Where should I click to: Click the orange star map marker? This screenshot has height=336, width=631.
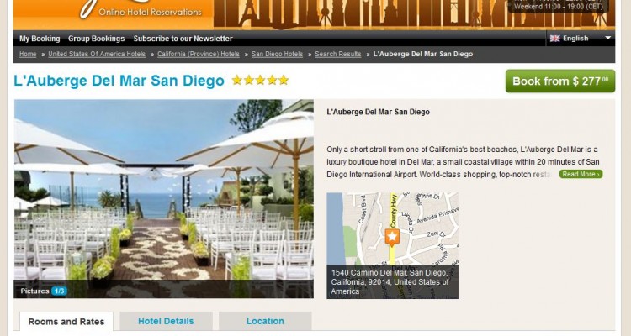[392, 238]
